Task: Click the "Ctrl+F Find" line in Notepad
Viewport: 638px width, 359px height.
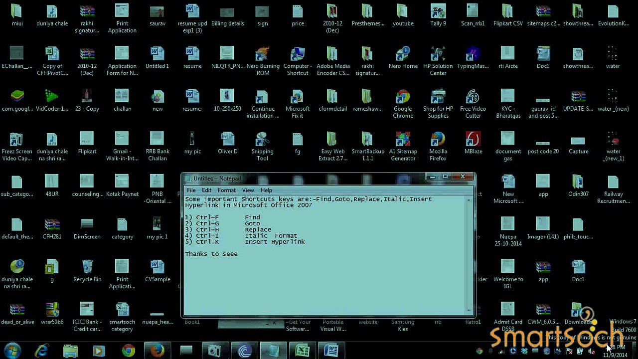Action: click(x=223, y=217)
